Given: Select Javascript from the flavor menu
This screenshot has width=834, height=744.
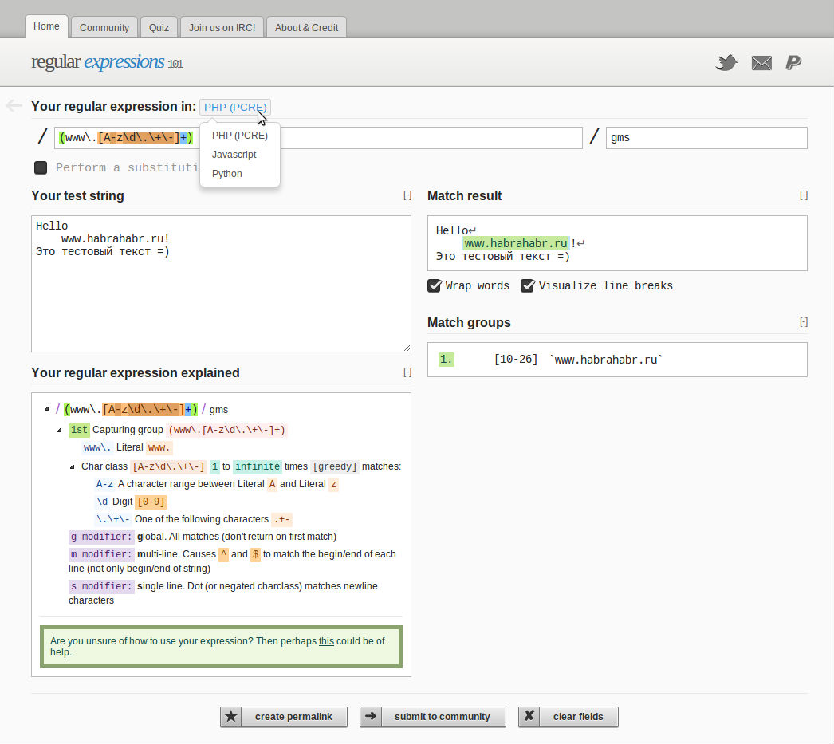Looking at the screenshot, I should (x=234, y=155).
